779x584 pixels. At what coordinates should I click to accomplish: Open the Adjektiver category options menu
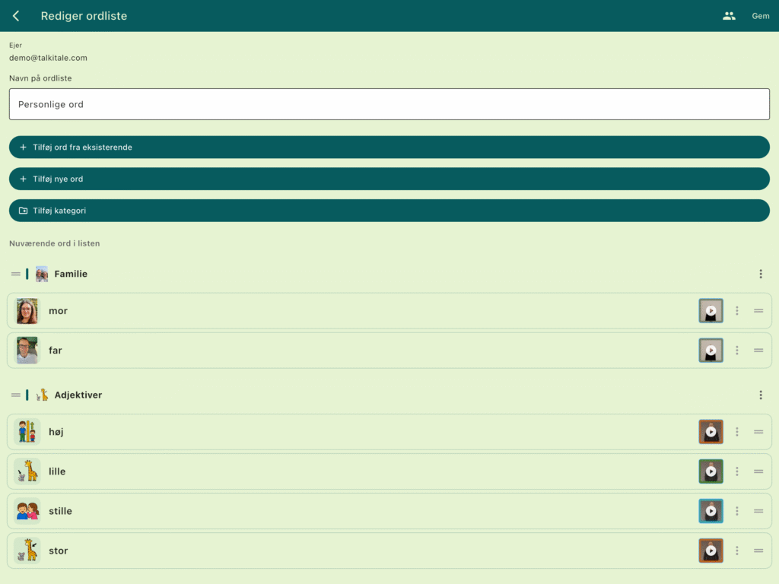(761, 395)
